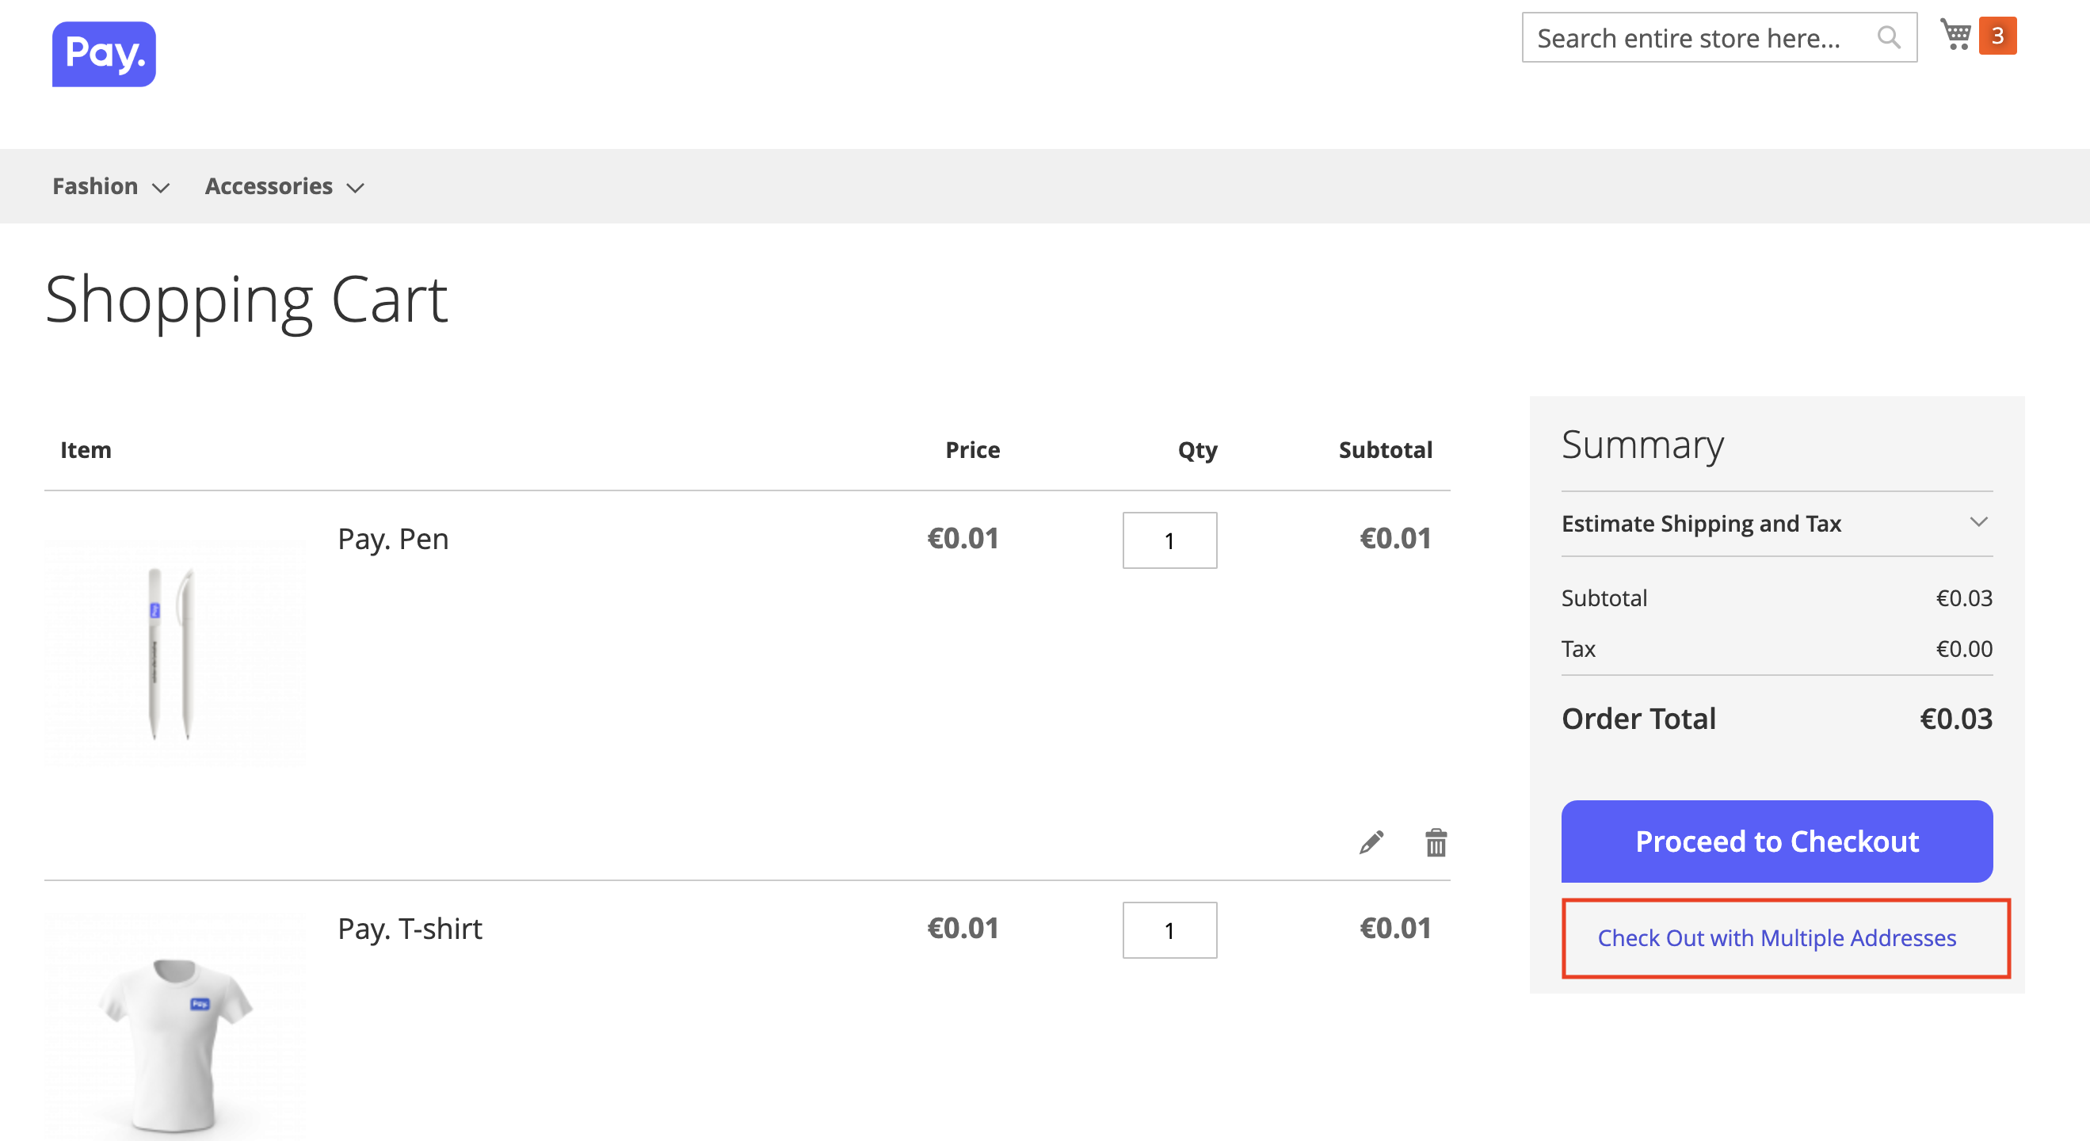Click the Shopping Cart page heading
The height and width of the screenshot is (1141, 2090).
point(246,300)
